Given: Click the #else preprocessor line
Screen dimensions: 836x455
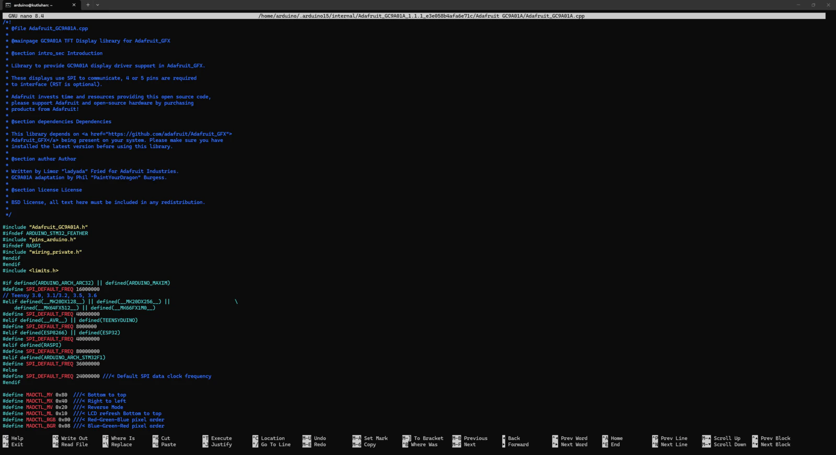Looking at the screenshot, I should click(10, 370).
